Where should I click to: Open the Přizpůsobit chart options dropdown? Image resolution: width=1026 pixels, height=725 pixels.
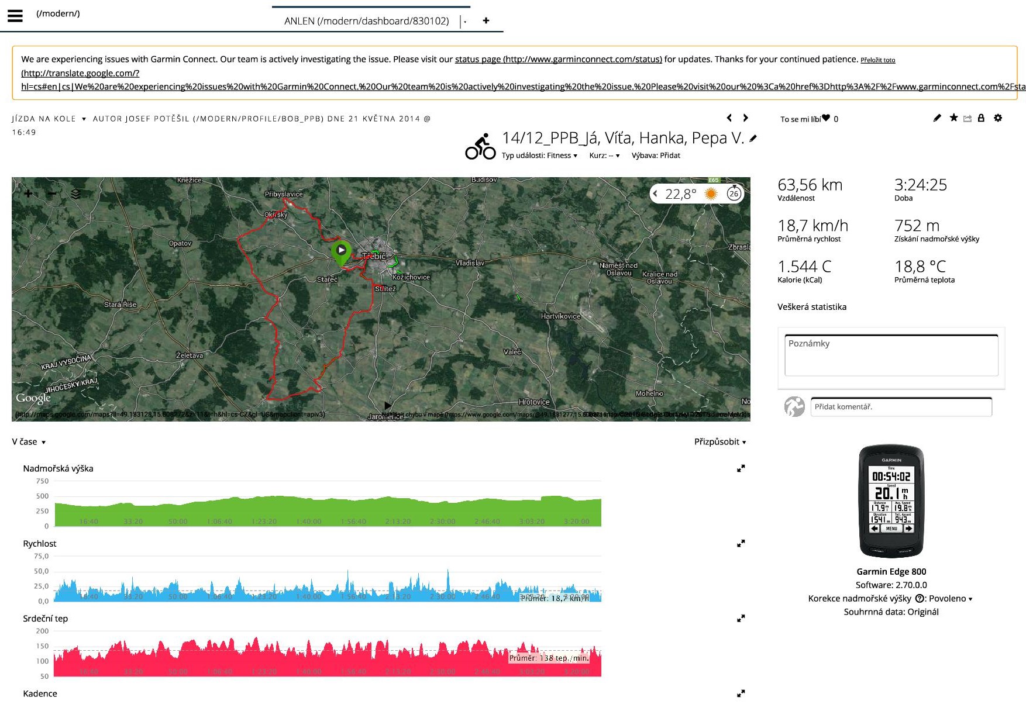pyautogui.click(x=720, y=442)
